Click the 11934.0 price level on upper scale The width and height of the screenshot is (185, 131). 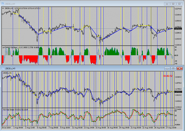click(178, 21)
